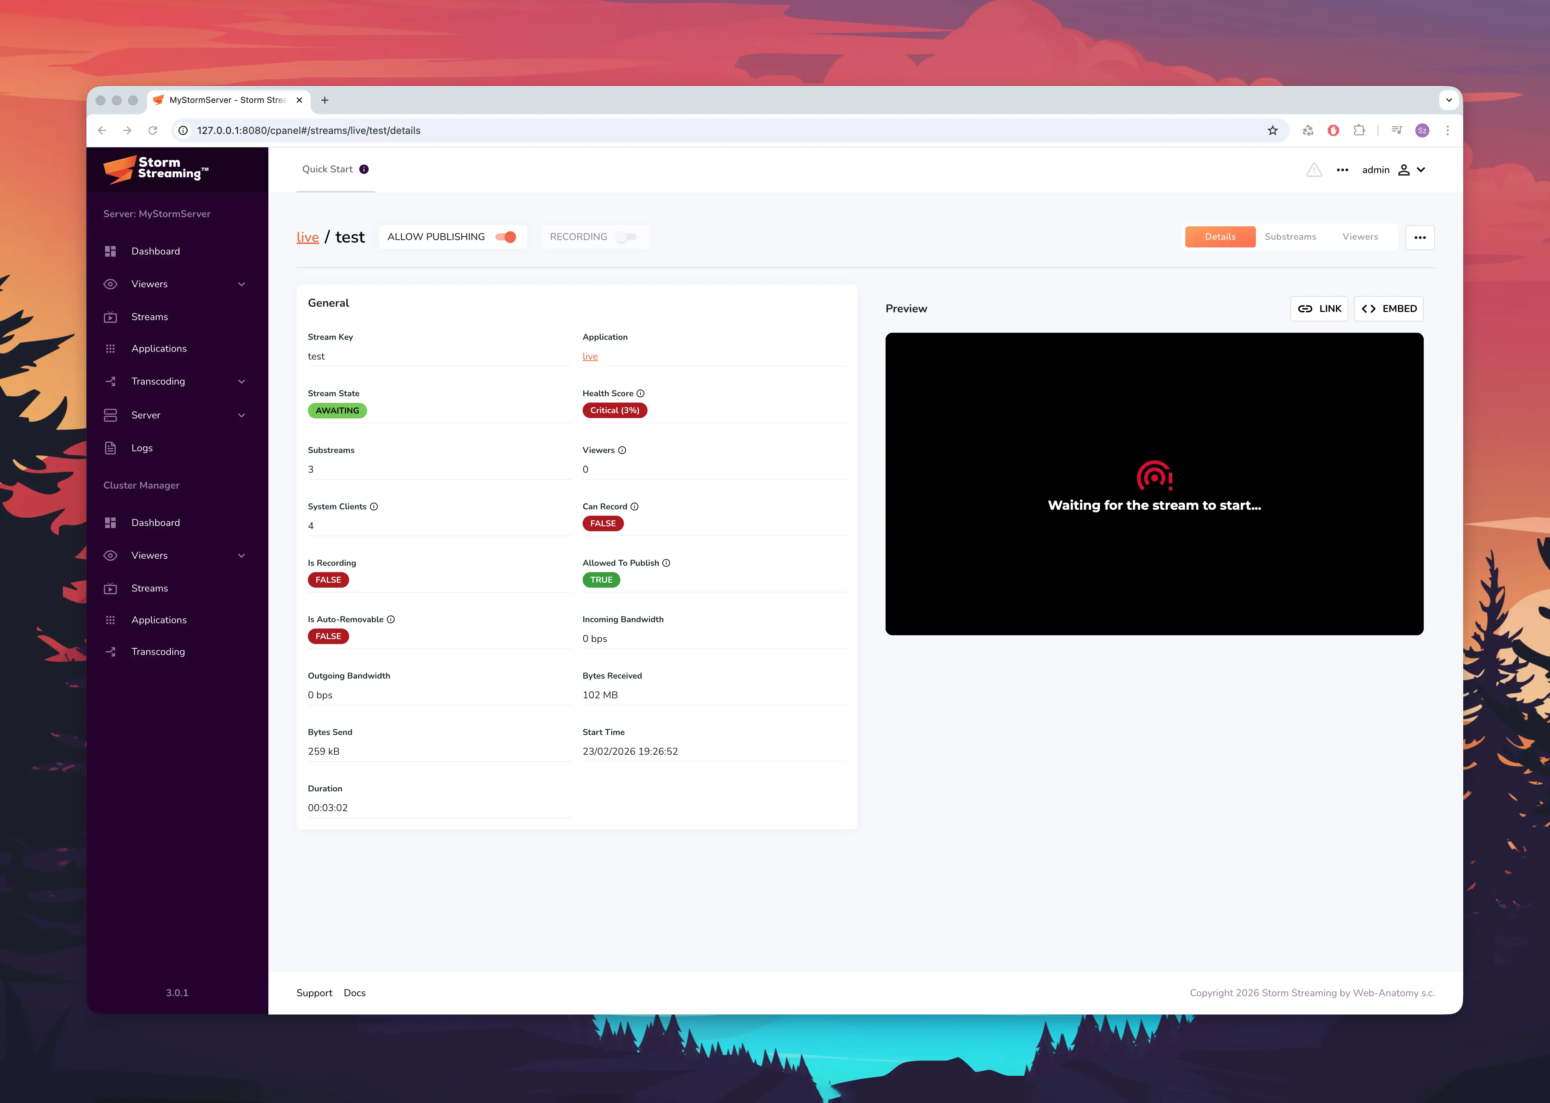1550x1103 pixels.
Task: Click the System Clients info icon
Action: [x=374, y=507]
